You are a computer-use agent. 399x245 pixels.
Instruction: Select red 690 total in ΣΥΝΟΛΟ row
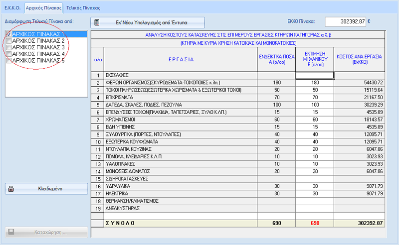point(315,223)
